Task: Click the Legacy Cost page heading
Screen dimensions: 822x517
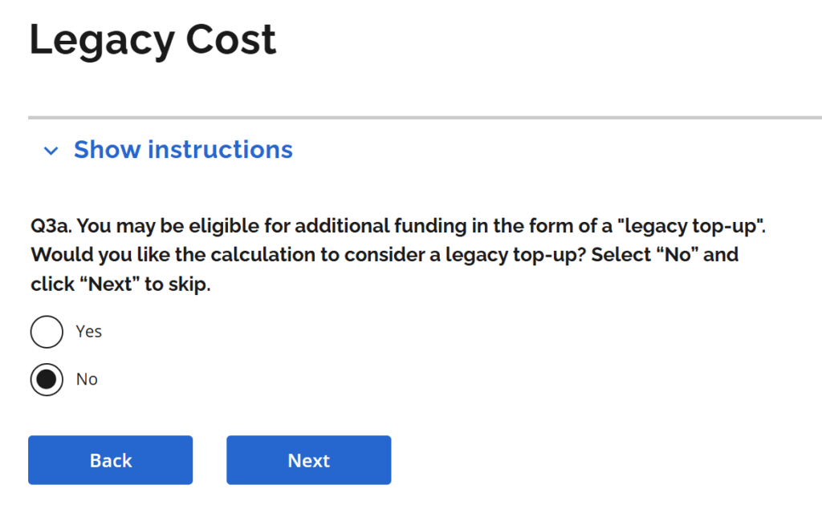Action: pyautogui.click(x=153, y=40)
